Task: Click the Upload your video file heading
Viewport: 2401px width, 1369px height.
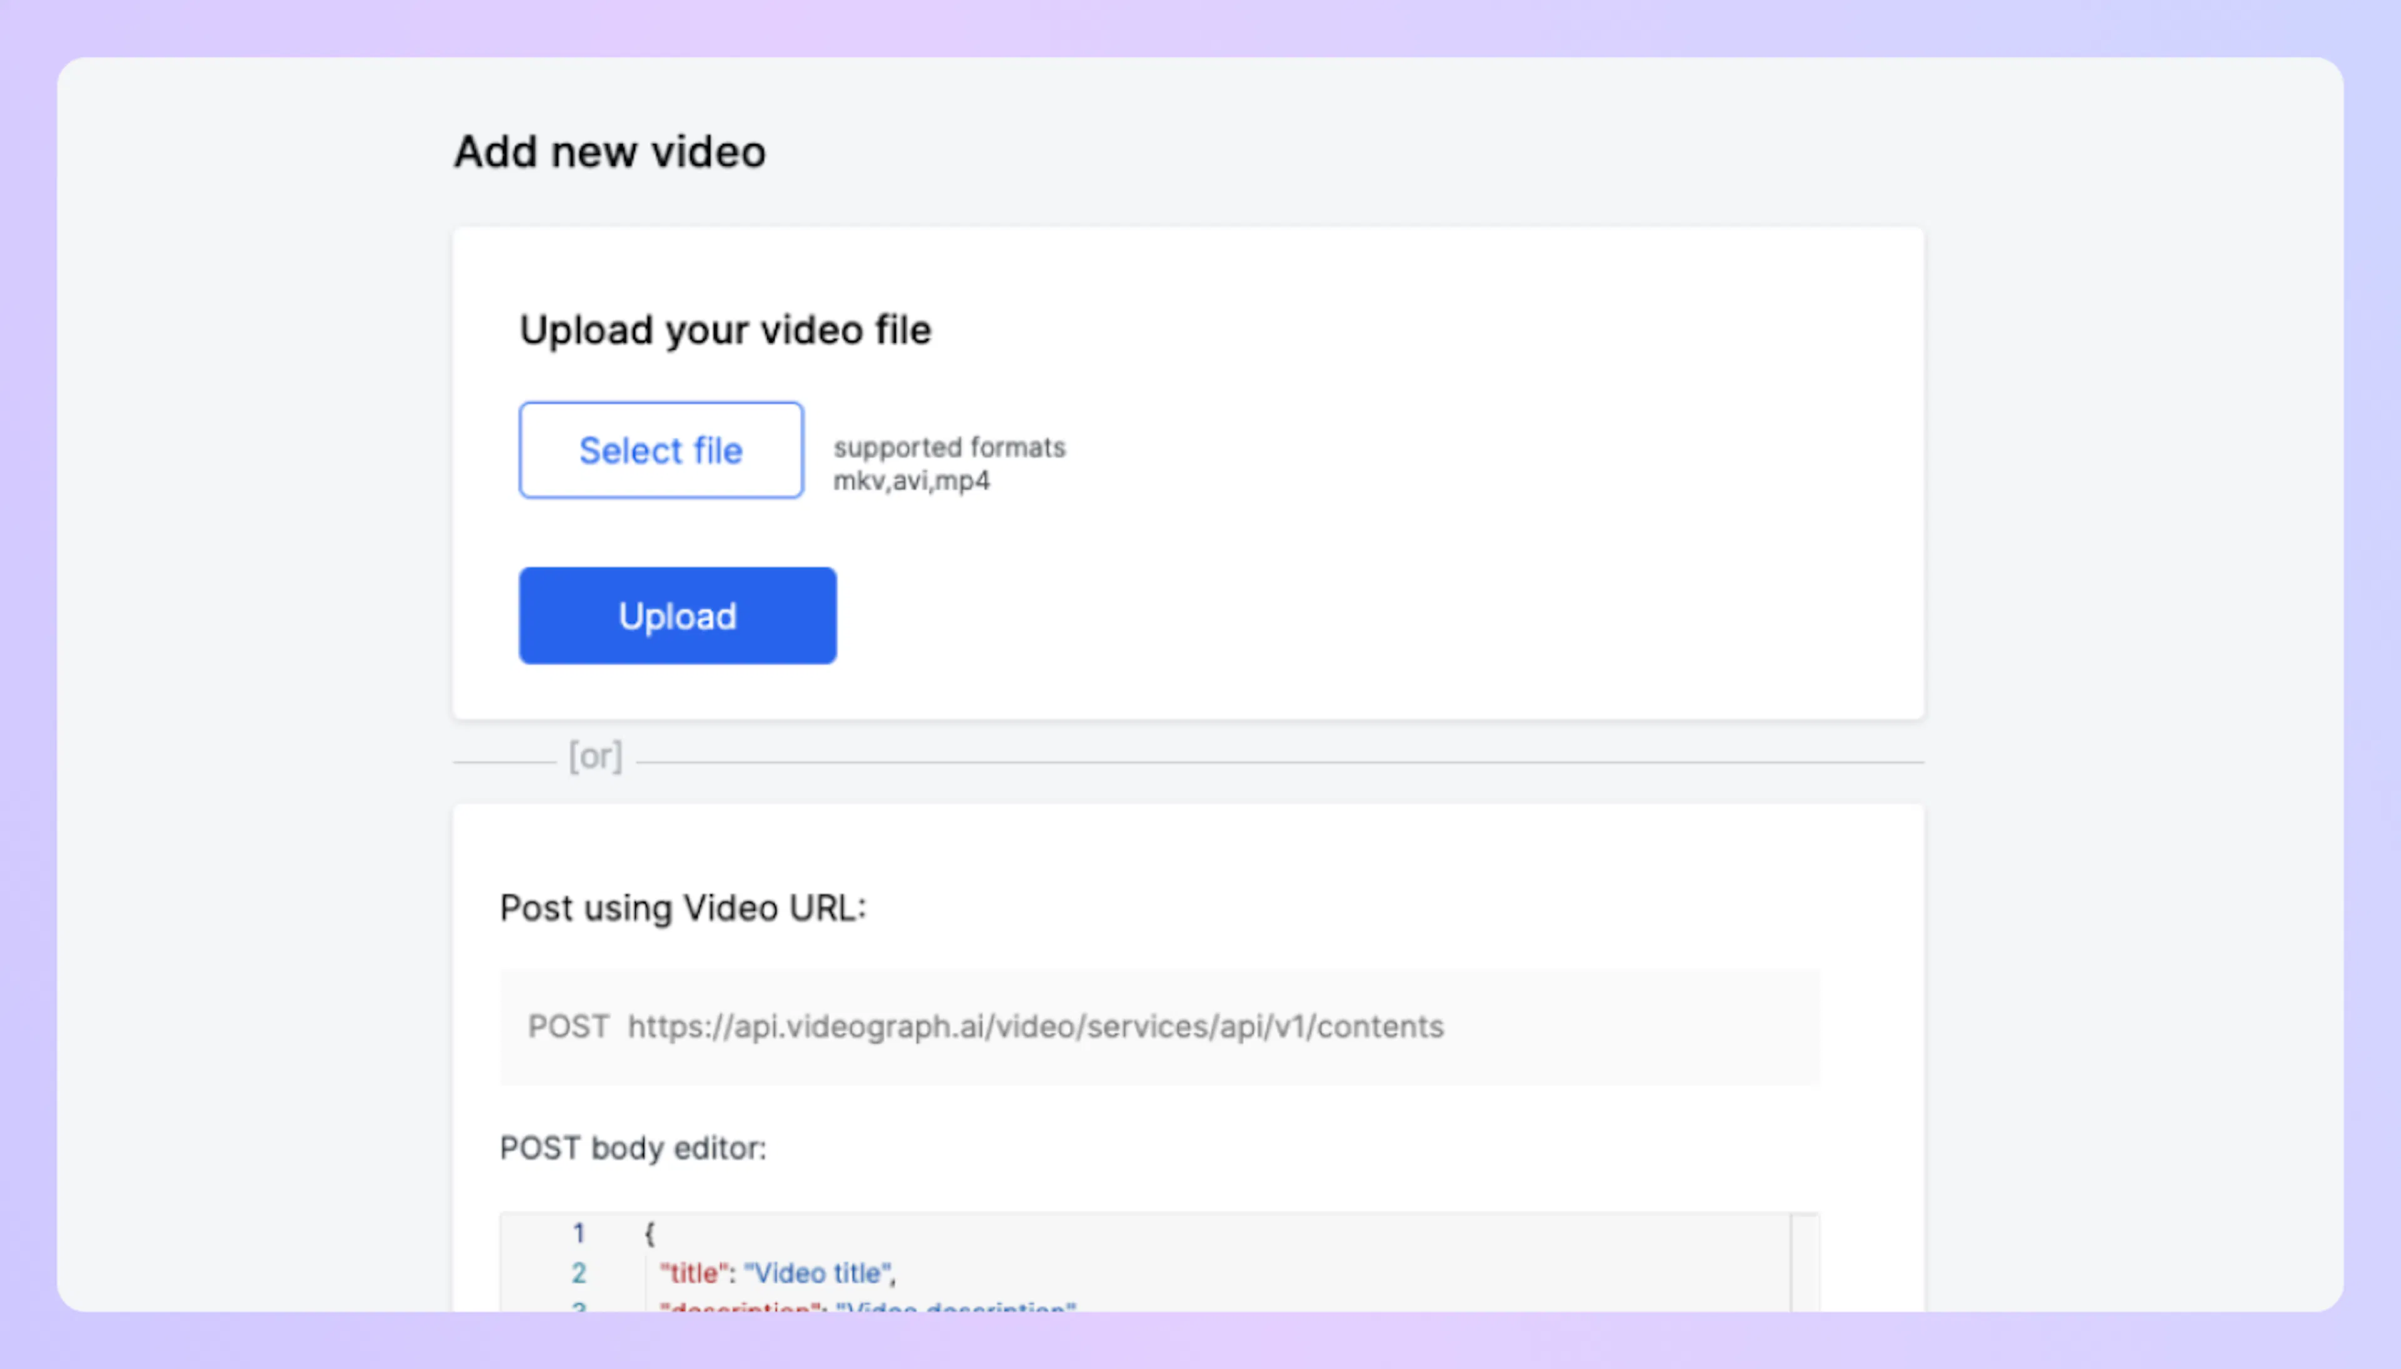Action: 725,330
